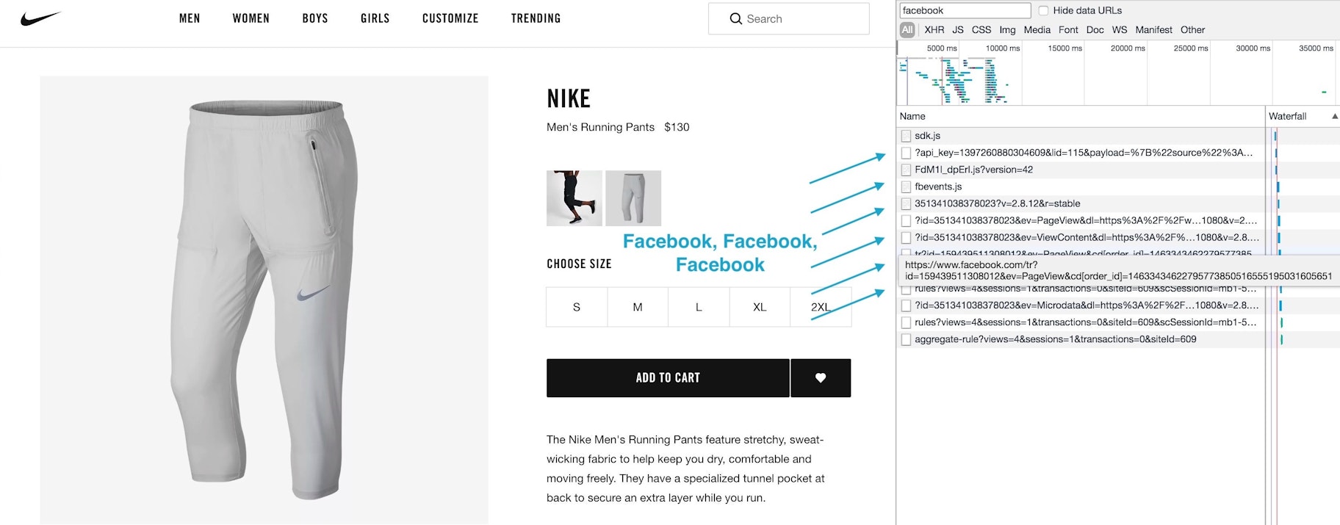Open the Trending navigation link
The height and width of the screenshot is (525, 1340).
536,18
